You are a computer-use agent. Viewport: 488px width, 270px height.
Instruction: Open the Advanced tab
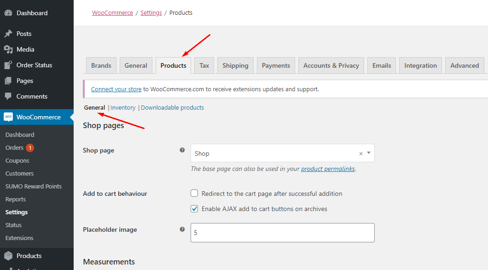[465, 65]
